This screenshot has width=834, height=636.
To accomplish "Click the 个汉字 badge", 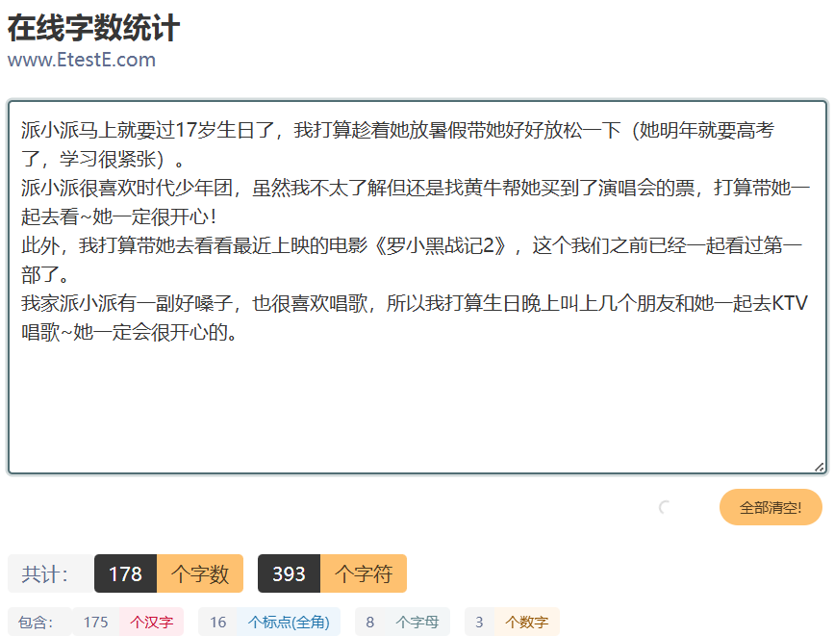I will pyautogui.click(x=152, y=622).
